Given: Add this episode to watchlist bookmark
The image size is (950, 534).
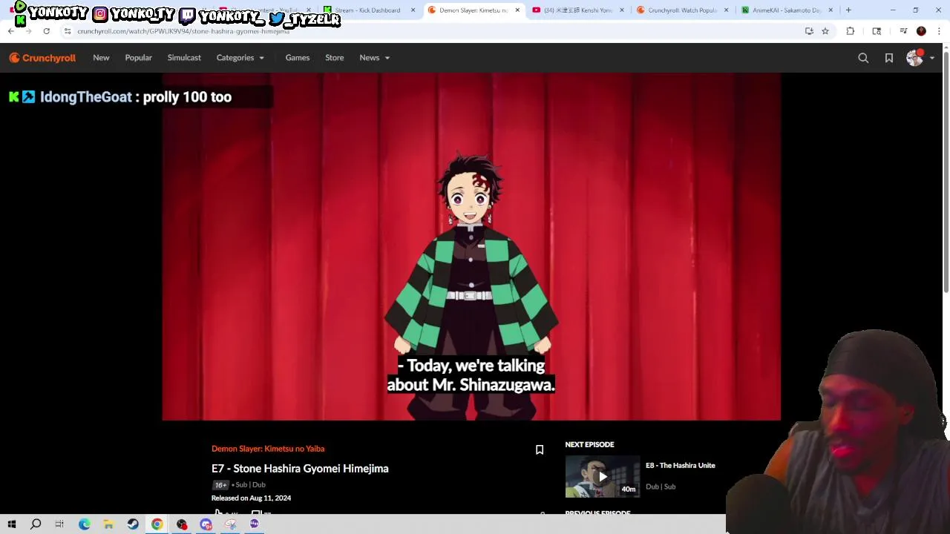Looking at the screenshot, I should 540,449.
